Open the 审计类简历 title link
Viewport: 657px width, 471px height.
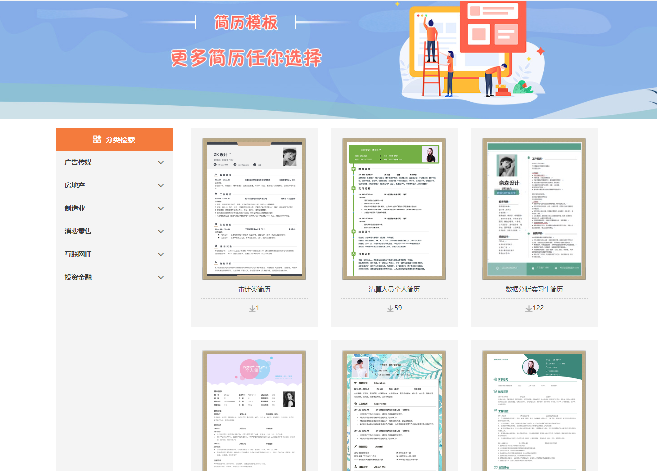254,289
